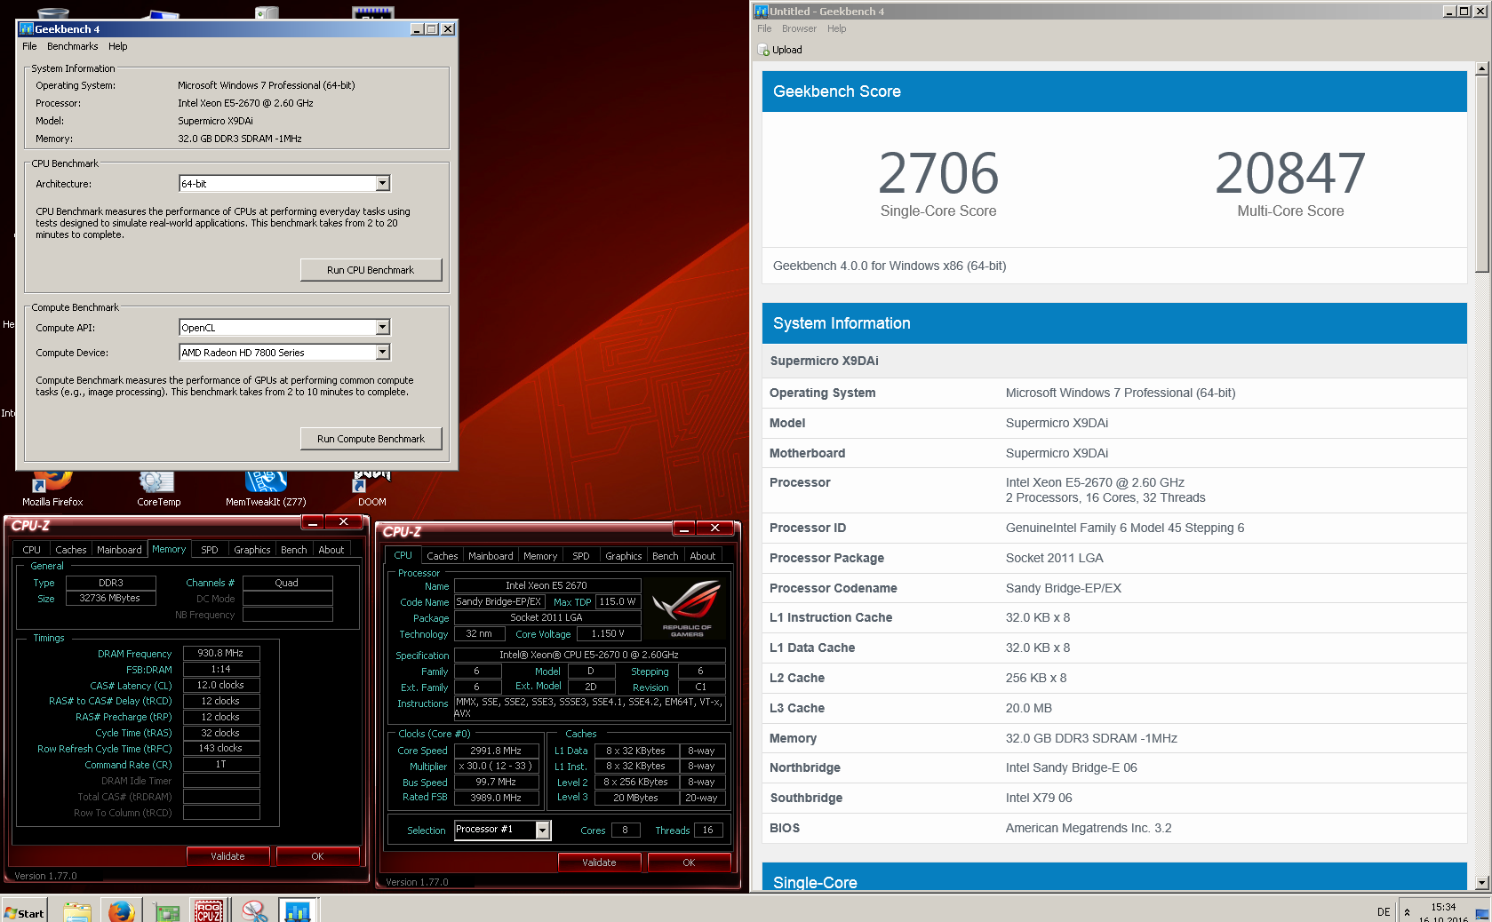This screenshot has height=922, width=1492.
Task: Switch to Bench tab in right CPU-Z
Action: (666, 556)
